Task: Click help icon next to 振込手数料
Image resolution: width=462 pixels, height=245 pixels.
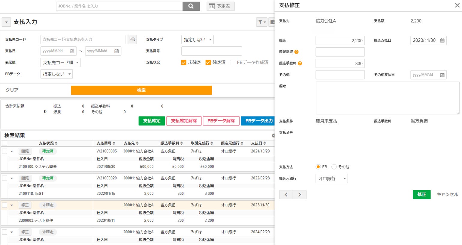Action: coord(300,63)
